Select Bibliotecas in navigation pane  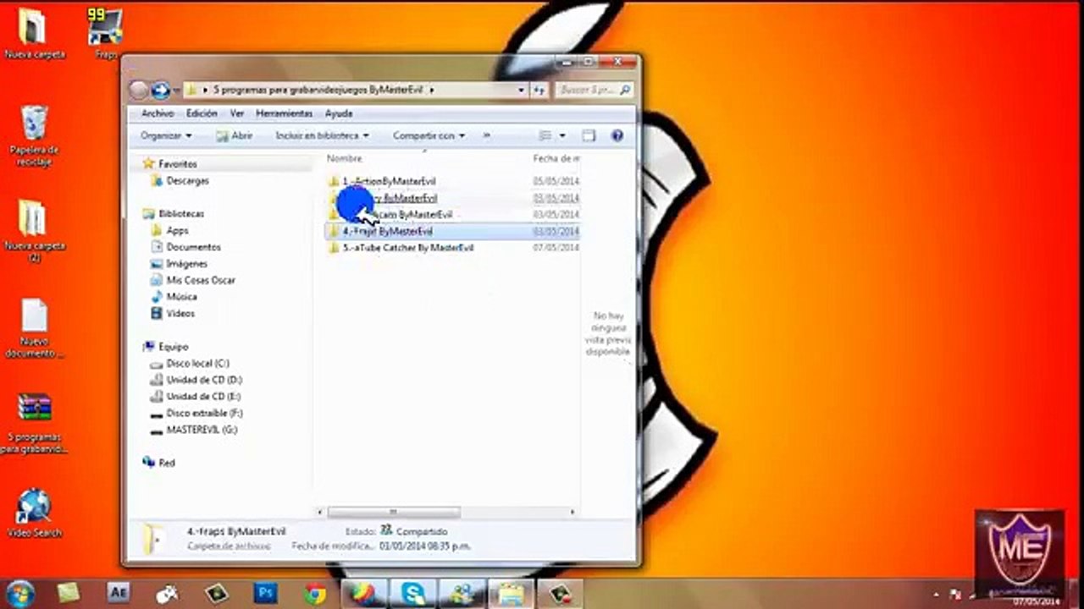click(x=181, y=214)
